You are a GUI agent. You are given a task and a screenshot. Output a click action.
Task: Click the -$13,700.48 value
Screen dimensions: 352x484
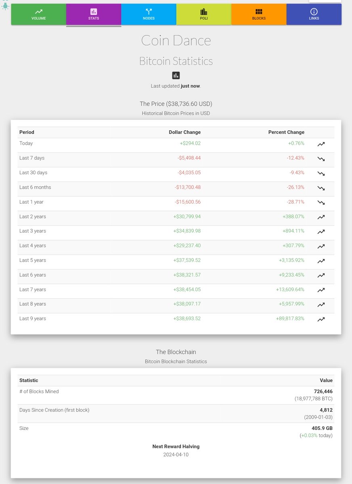point(188,187)
